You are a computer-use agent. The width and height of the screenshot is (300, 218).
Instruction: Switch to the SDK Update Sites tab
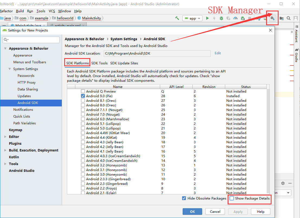pyautogui.click(x=124, y=63)
